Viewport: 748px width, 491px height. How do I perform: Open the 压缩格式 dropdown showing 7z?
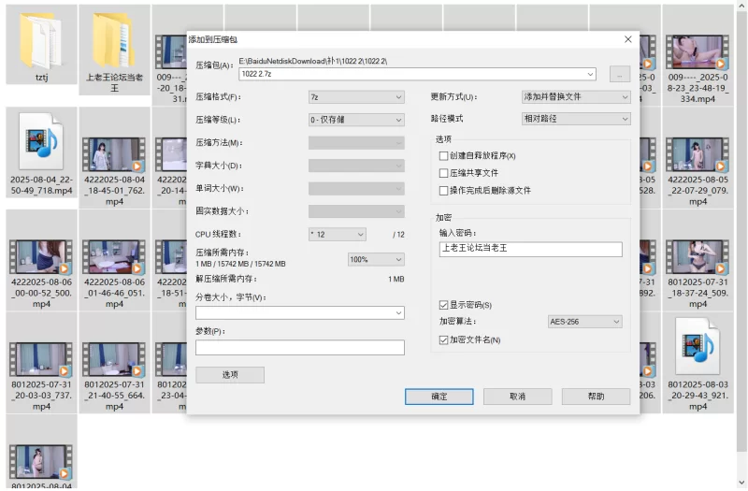(356, 96)
